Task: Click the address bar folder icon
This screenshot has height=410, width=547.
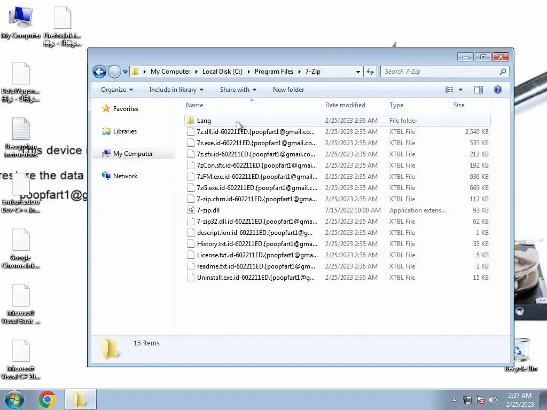Action: (x=135, y=72)
